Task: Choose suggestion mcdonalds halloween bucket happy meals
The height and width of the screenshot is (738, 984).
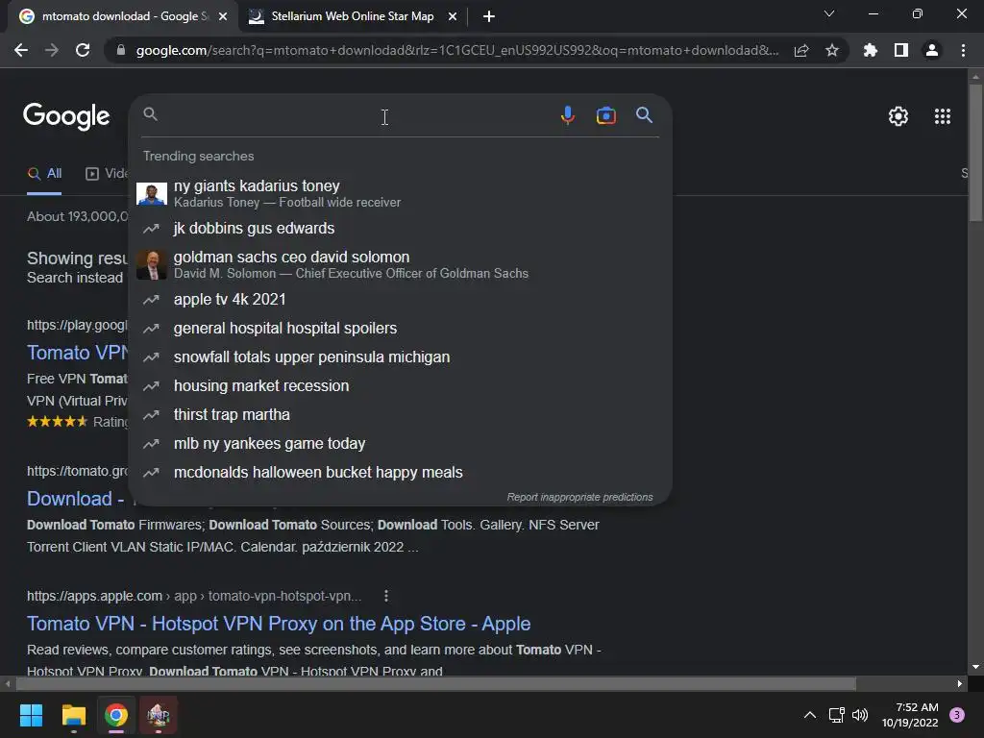Action: click(401, 473)
